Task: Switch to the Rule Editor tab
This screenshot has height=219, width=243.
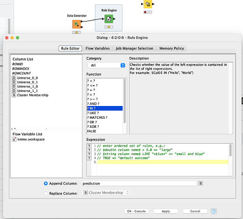Action: [70, 49]
